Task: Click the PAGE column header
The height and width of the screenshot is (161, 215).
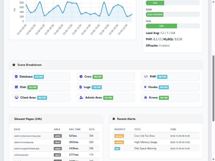Action: click(x=17, y=129)
